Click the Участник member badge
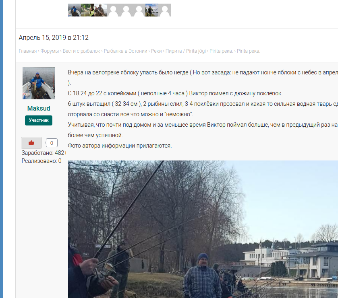The height and width of the screenshot is (298, 338). [x=39, y=120]
